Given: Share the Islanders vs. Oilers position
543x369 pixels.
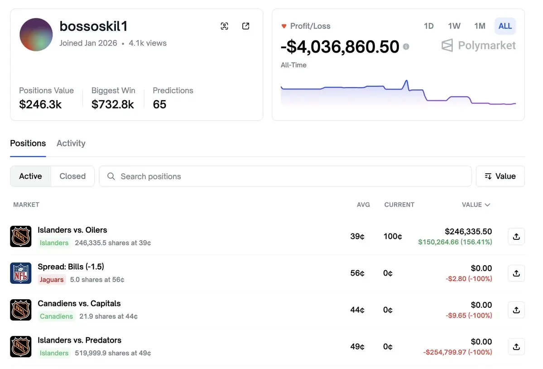Looking at the screenshot, I should [516, 236].
